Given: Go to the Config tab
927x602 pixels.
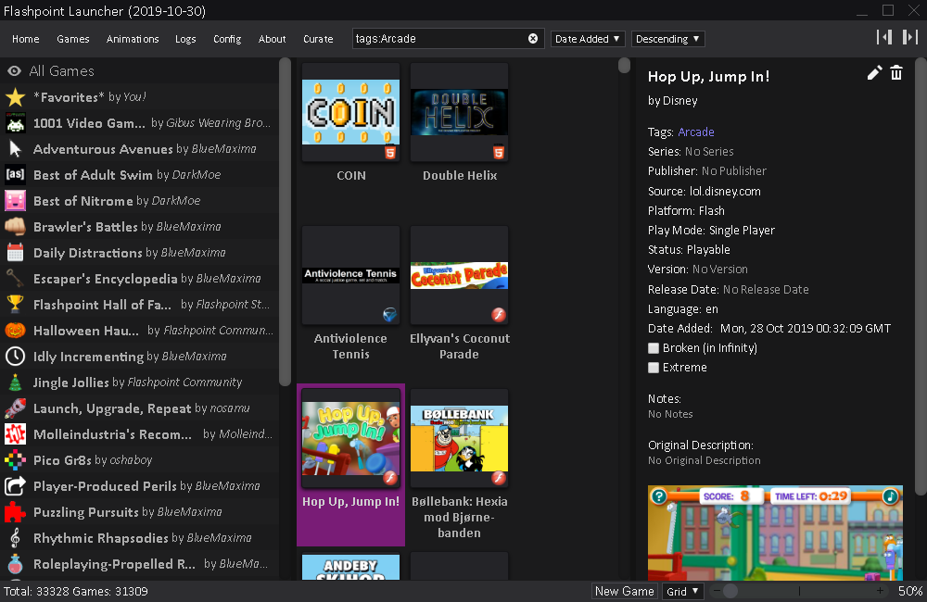Looking at the screenshot, I should tap(227, 39).
